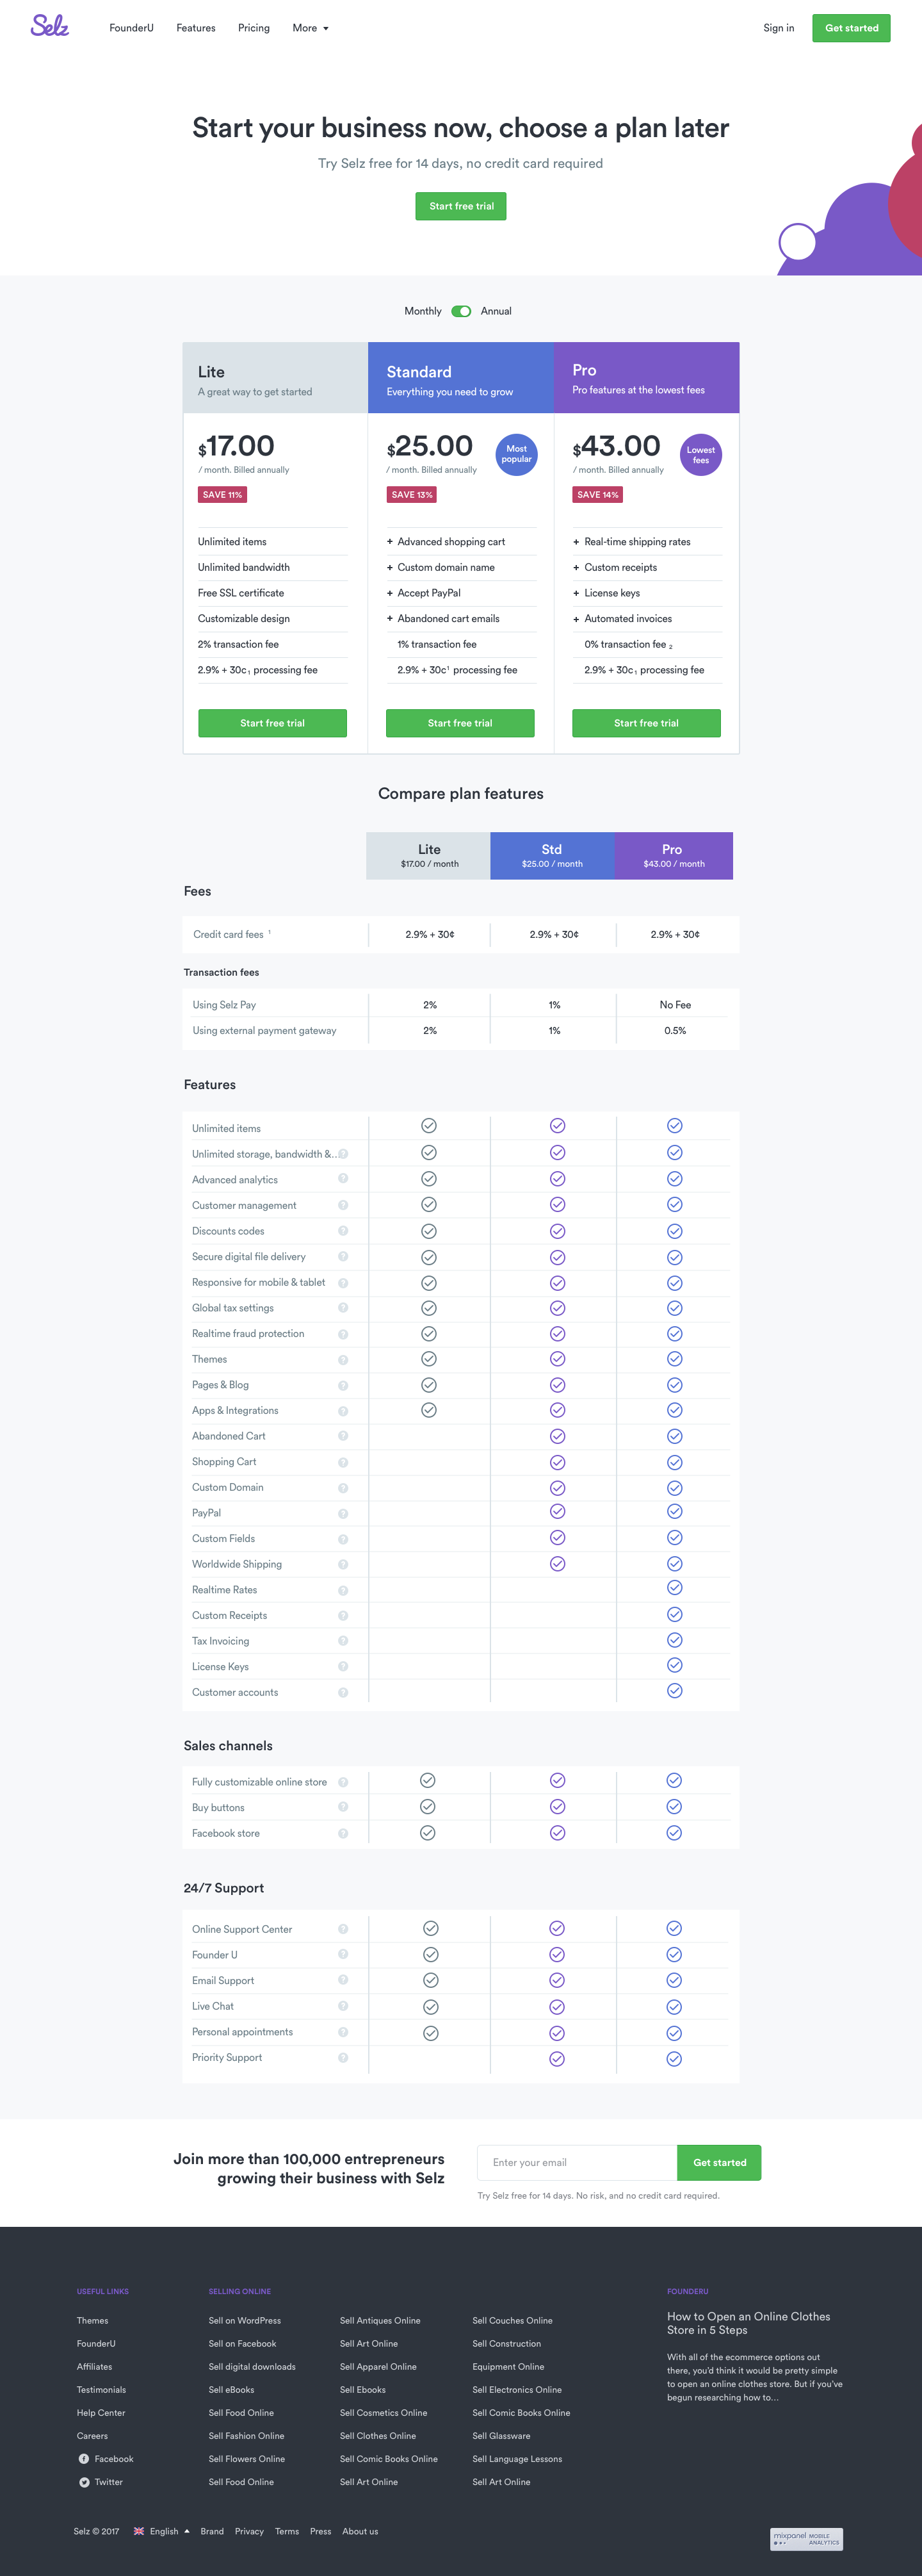Select the Pro comparison column header
The height and width of the screenshot is (2576, 922).
click(674, 855)
